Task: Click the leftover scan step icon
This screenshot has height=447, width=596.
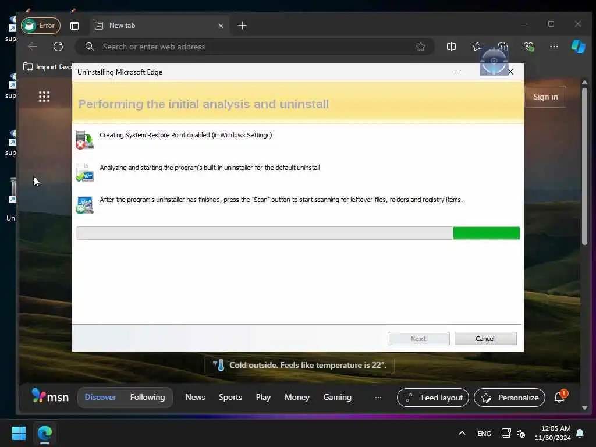Action: pyautogui.click(x=84, y=205)
